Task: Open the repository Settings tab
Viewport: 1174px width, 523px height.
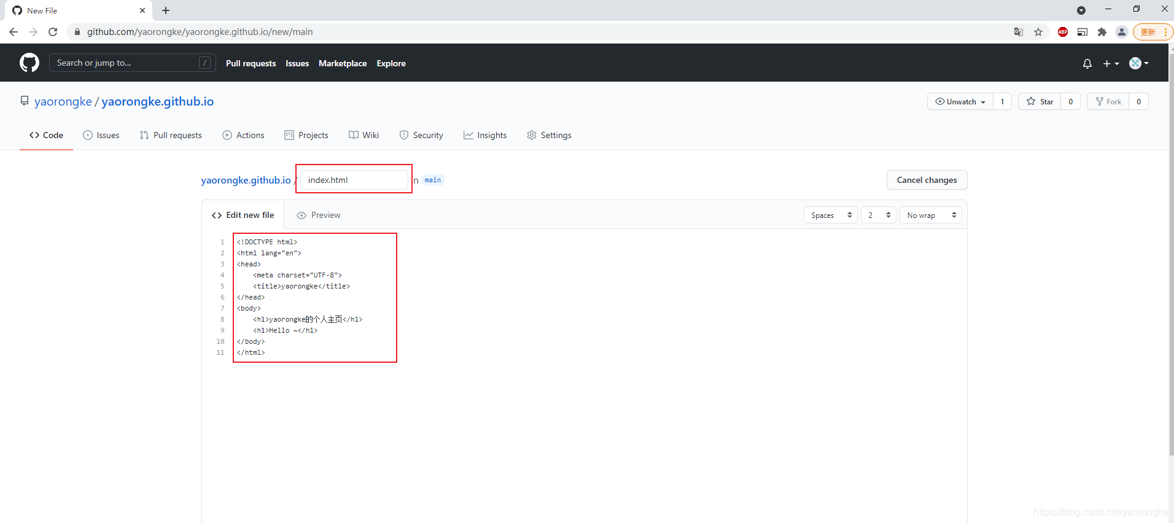Action: (x=549, y=136)
